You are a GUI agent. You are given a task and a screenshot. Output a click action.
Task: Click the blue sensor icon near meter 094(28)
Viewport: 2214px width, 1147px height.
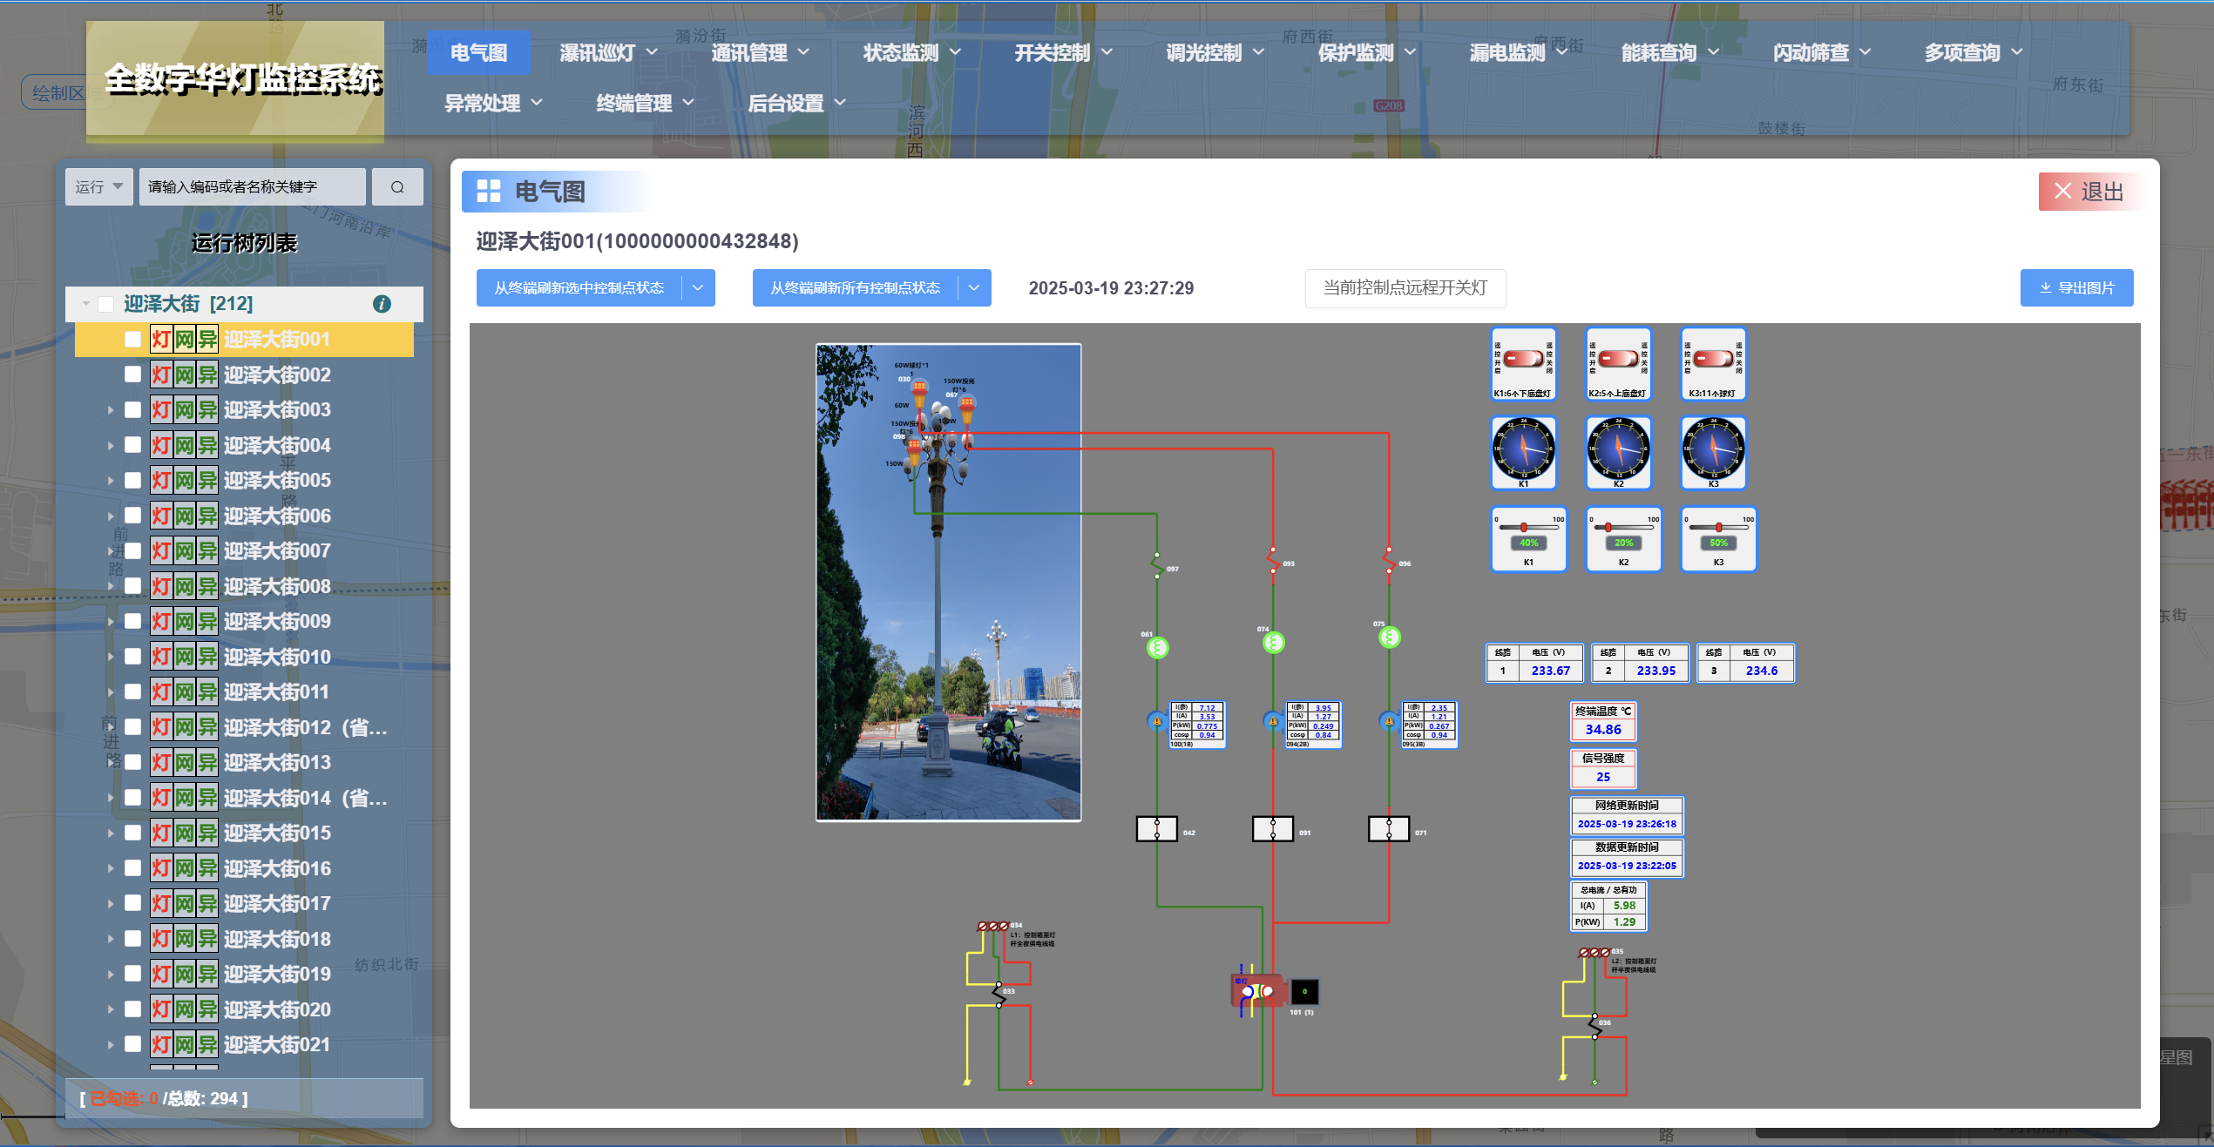click(x=1273, y=721)
